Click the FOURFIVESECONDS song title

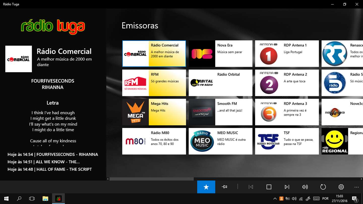pos(53,81)
